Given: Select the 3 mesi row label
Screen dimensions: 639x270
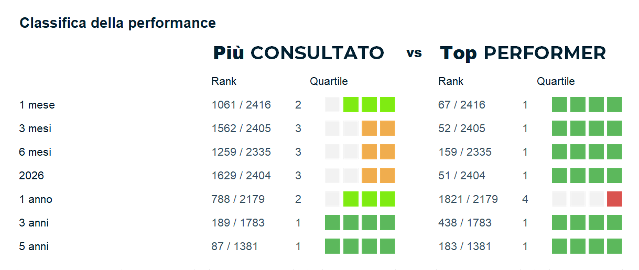Looking at the screenshot, I should point(35,128).
